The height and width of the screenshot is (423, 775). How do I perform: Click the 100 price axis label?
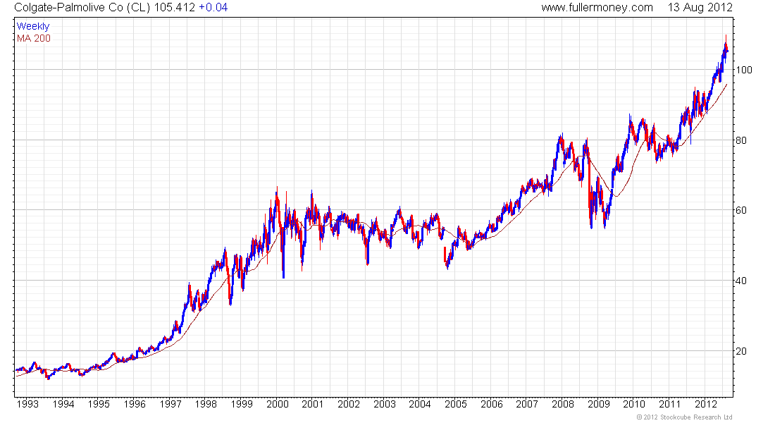(744, 70)
